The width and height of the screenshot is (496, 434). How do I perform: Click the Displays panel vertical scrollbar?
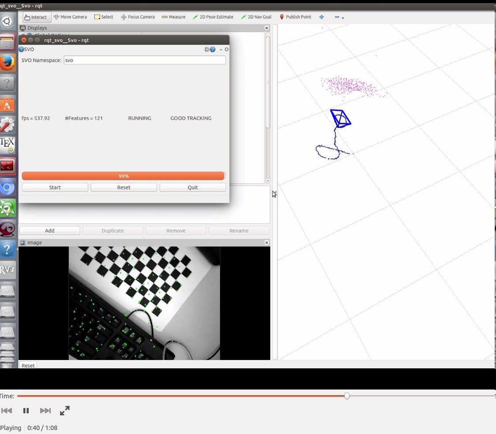268,82
